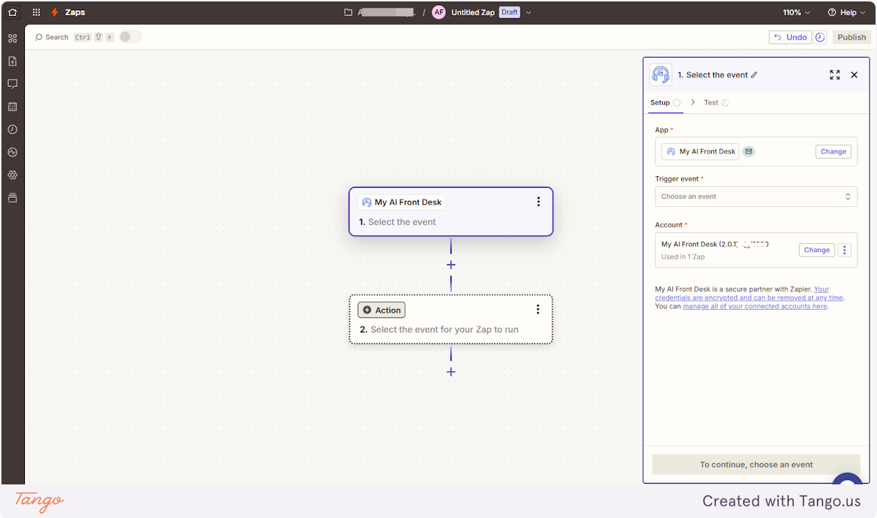Select the Action step card
The height and width of the screenshot is (518, 877).
[451, 319]
